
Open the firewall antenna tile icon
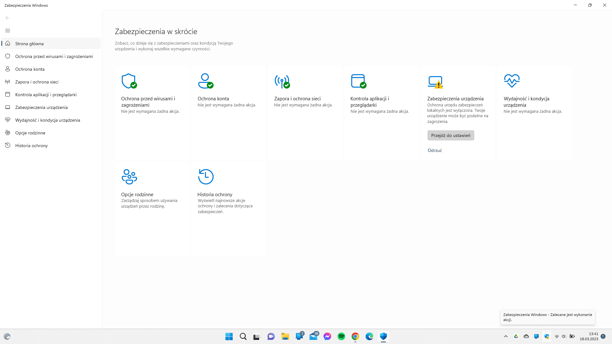(282, 81)
